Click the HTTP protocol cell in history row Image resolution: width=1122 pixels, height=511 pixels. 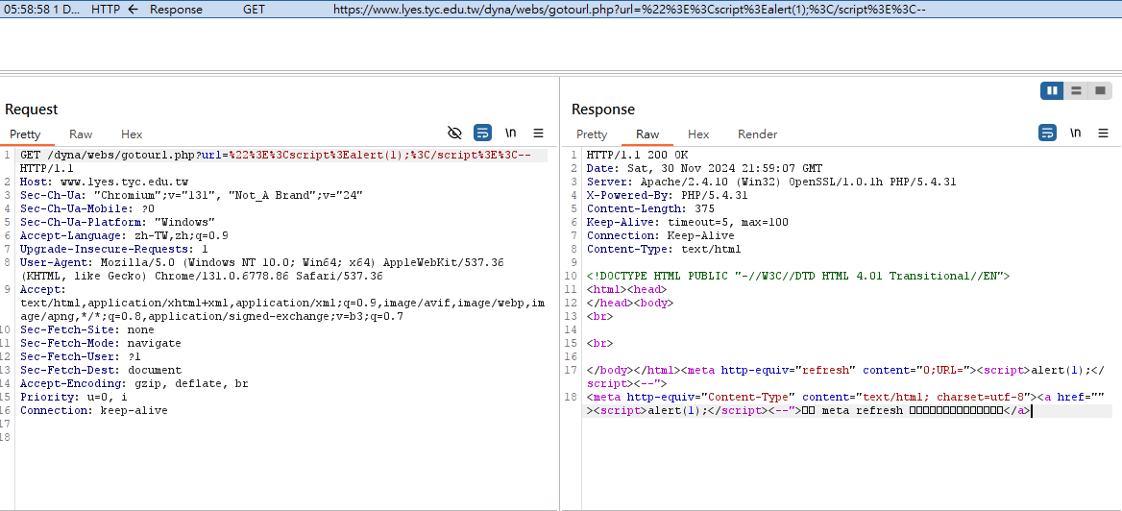106,10
